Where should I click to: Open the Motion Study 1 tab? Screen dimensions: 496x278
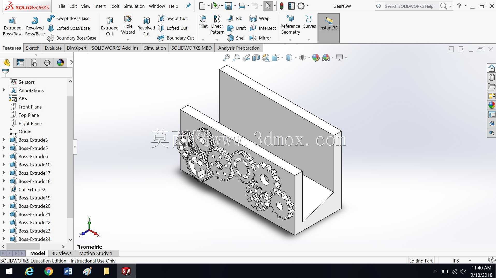tap(96, 253)
